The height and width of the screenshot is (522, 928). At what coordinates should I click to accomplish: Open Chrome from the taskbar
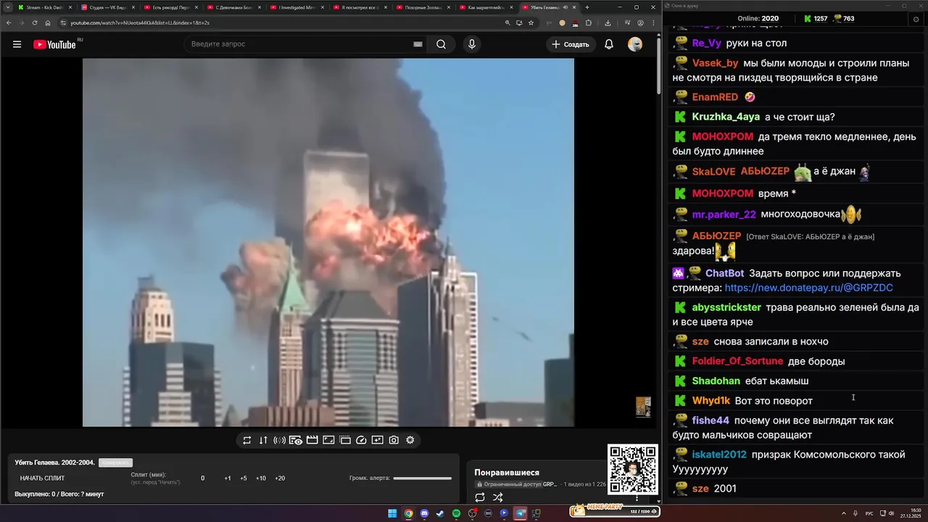click(408, 513)
